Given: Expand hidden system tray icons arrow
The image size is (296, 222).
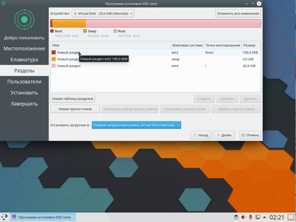Looking at the screenshot, I should coord(264,217).
